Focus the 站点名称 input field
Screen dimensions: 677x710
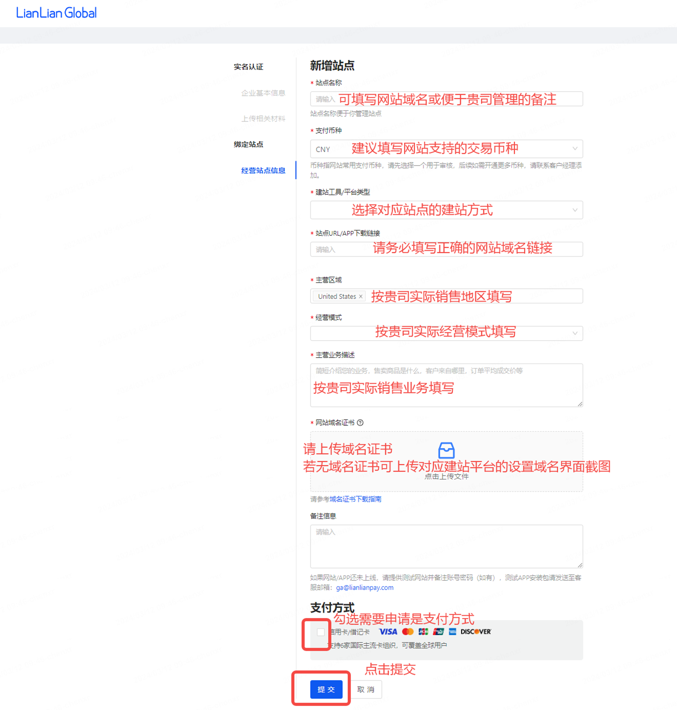click(x=446, y=99)
